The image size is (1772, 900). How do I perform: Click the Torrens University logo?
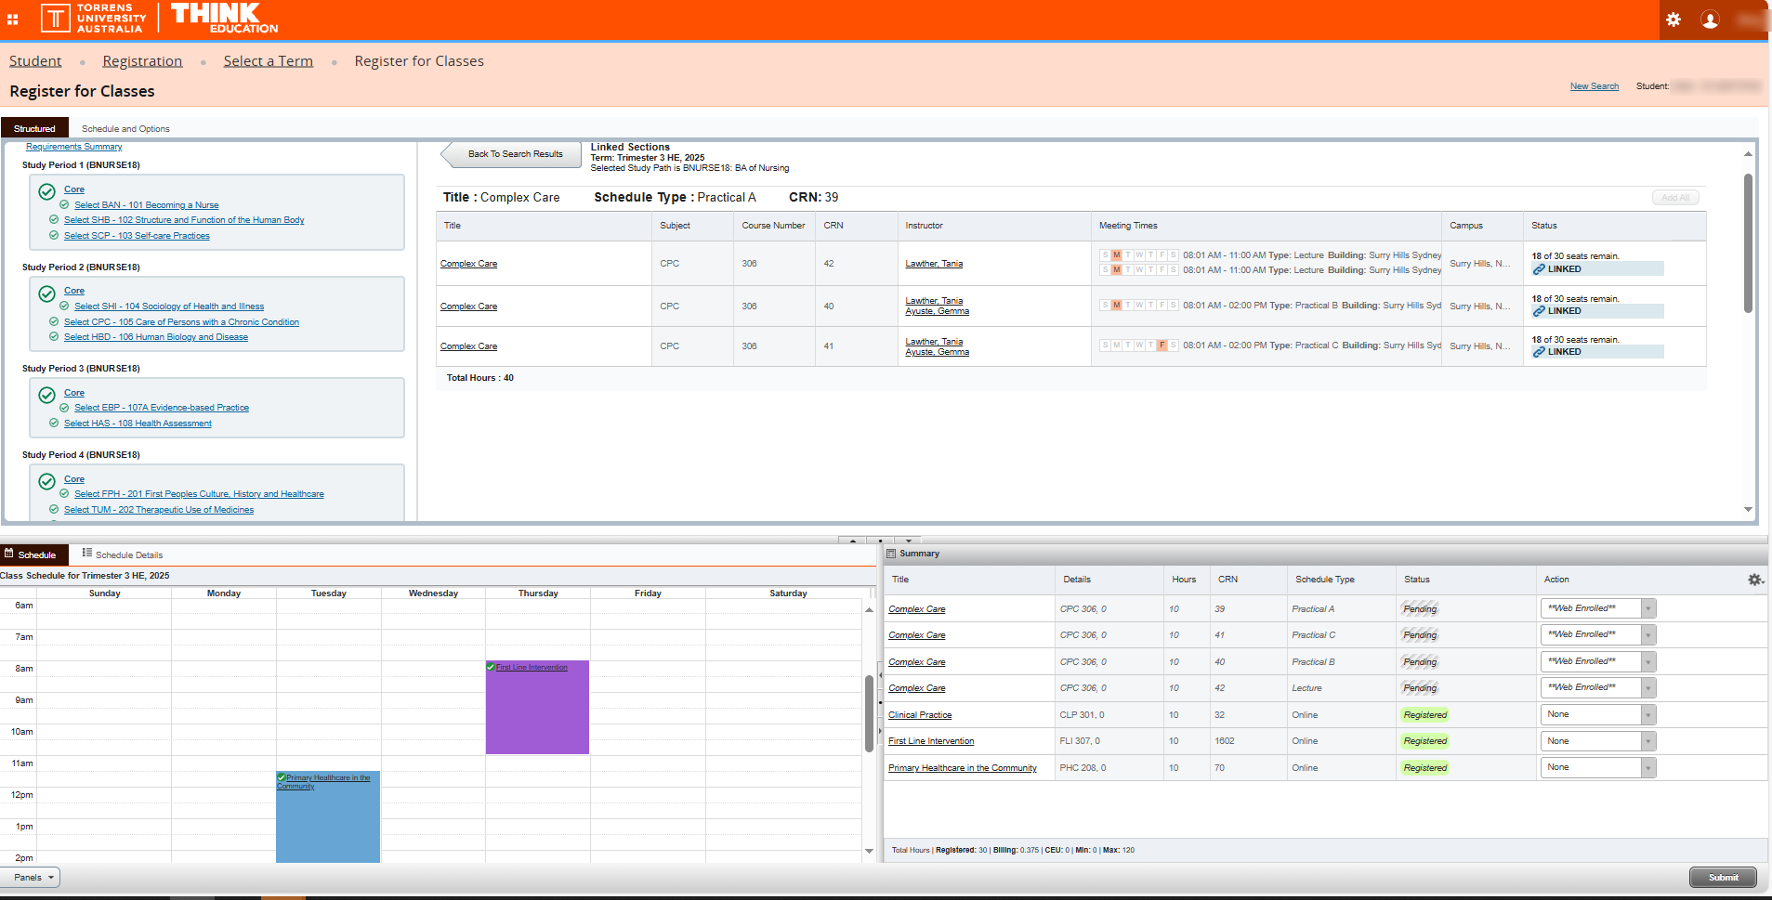[93, 19]
